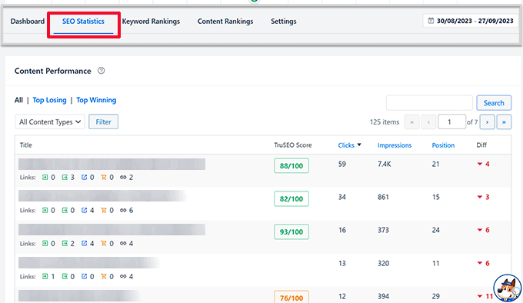Click the 125 items count label

coord(385,122)
